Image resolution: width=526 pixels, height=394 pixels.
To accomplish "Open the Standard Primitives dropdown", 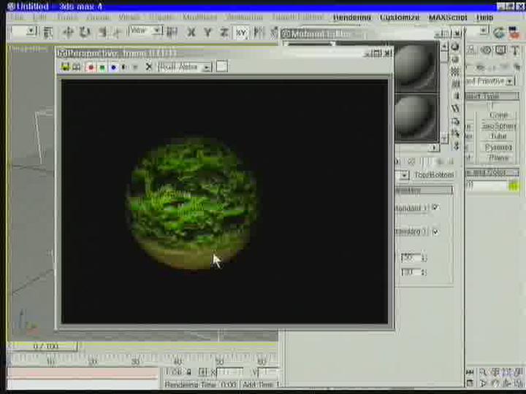I will click(x=489, y=81).
